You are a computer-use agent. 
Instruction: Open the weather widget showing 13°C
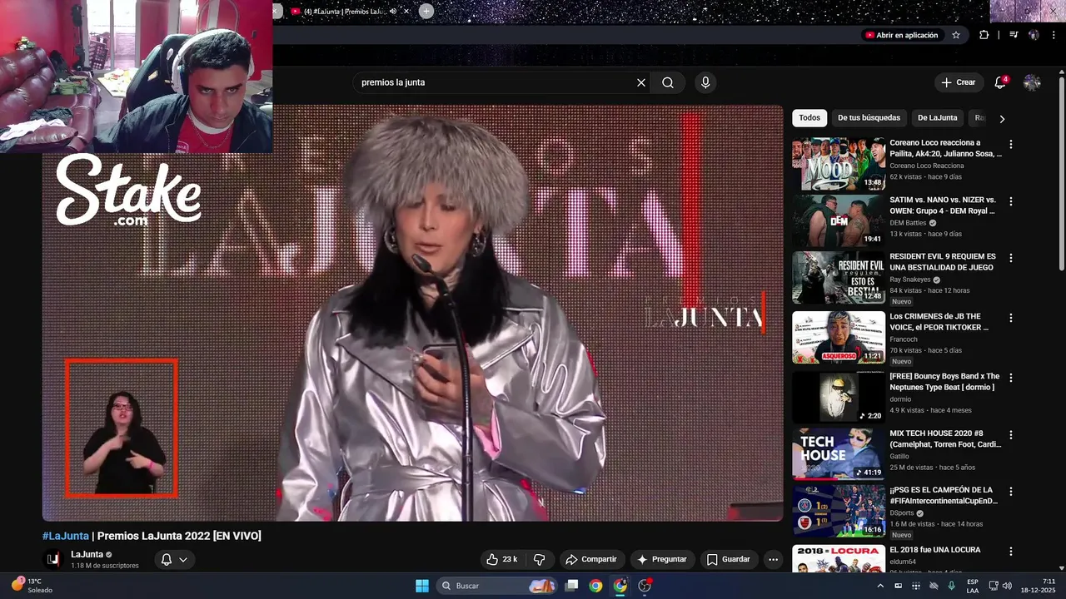[x=32, y=586]
